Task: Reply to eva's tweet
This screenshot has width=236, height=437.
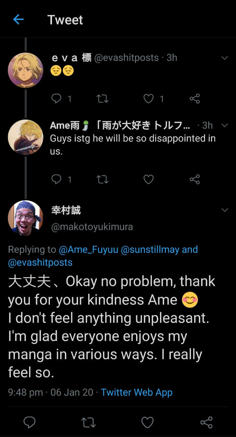Action: [56, 99]
